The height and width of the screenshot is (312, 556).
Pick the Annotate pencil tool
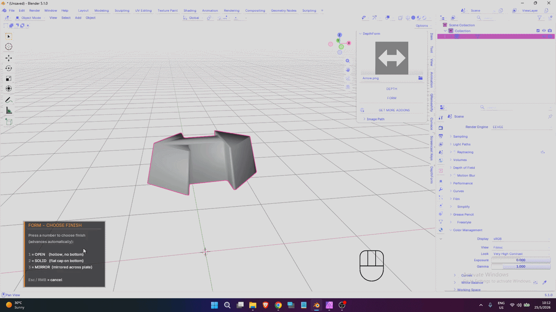pos(9,100)
